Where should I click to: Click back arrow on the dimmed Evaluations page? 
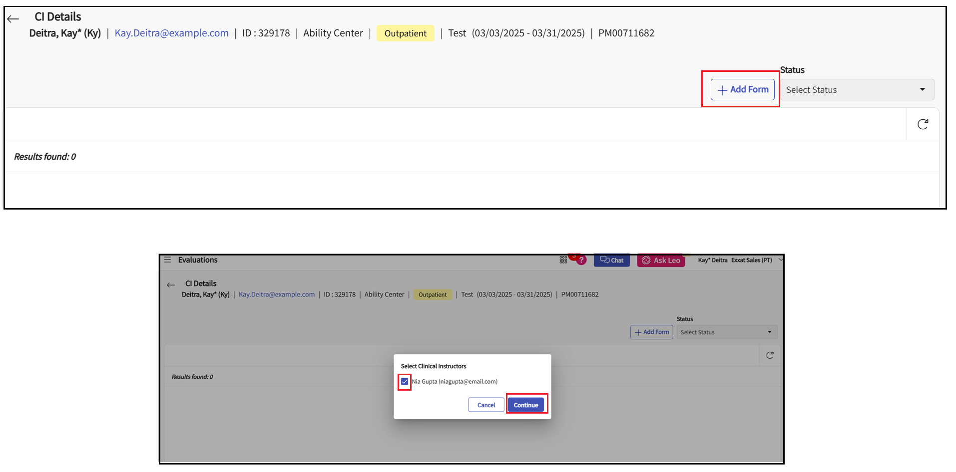171,285
